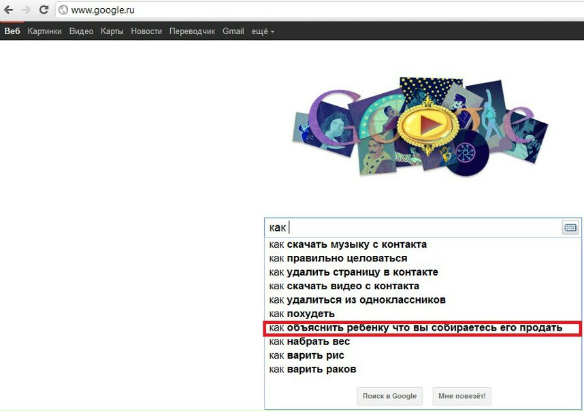
Task: Go to Видео in top bar
Action: pos(81,31)
